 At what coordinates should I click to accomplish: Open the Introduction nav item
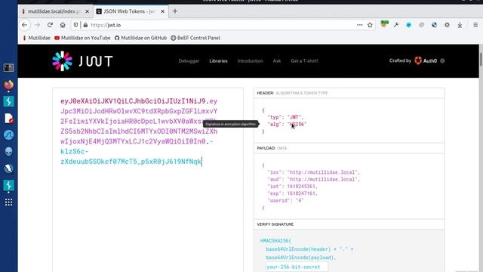point(250,61)
